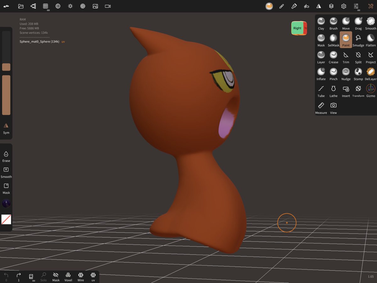The width and height of the screenshot is (377, 283).
Task: Open the files folder menu
Action: pos(21,6)
